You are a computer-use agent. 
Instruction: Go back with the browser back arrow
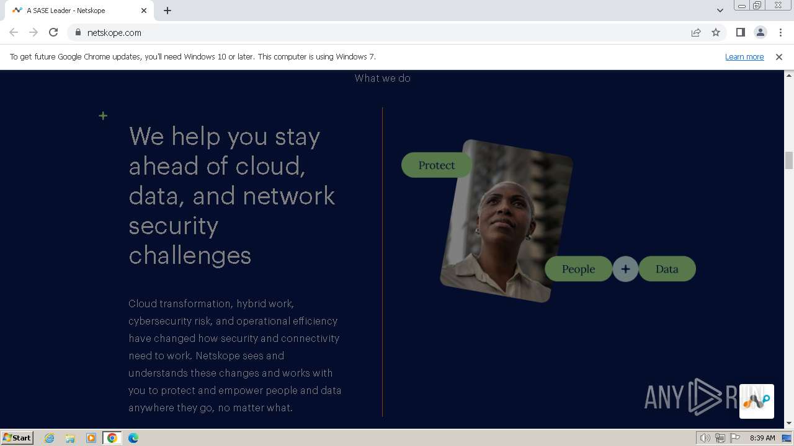[x=14, y=32]
